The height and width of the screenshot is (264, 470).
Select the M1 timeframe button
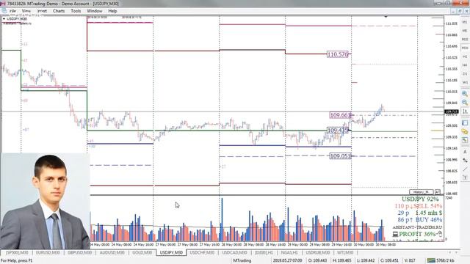pyautogui.click(x=465, y=22)
